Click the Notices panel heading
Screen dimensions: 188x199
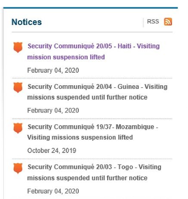pyautogui.click(x=27, y=22)
